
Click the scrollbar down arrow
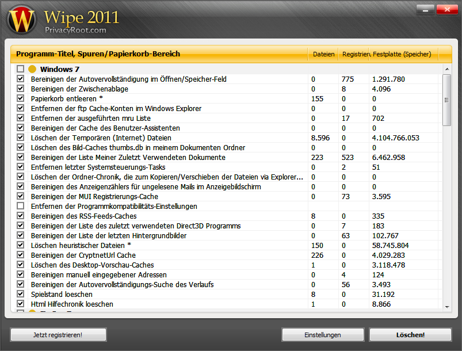pos(446,307)
